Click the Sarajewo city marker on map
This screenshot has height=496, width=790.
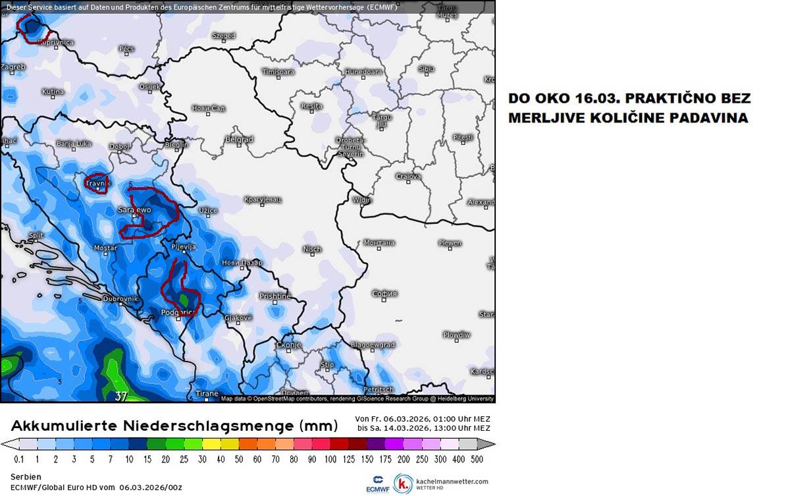tap(134, 215)
